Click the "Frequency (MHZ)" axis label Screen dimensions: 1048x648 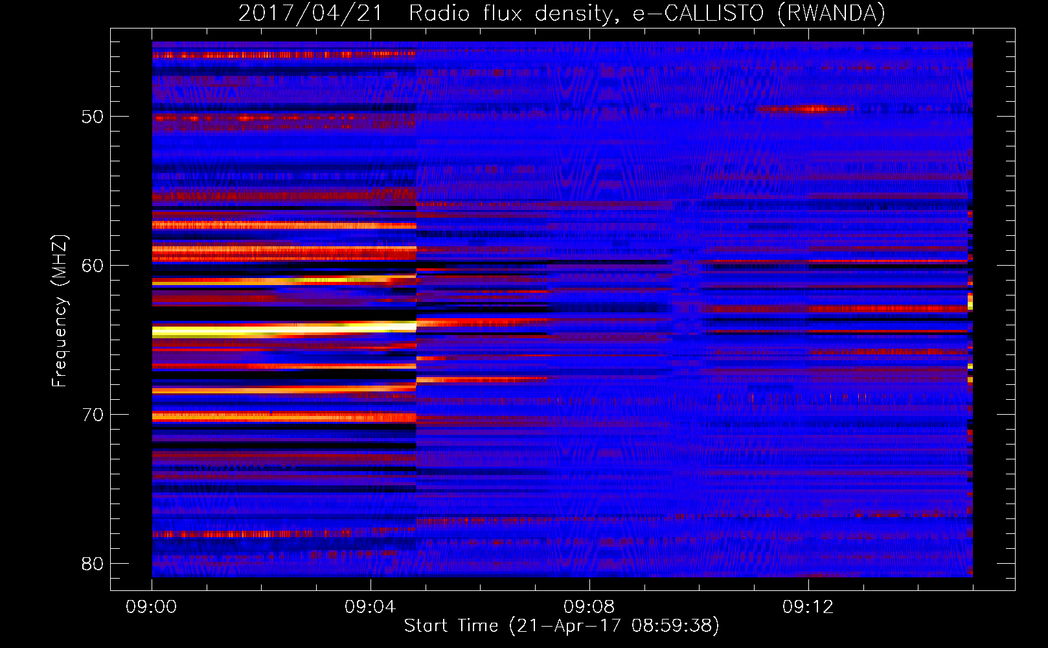point(60,311)
